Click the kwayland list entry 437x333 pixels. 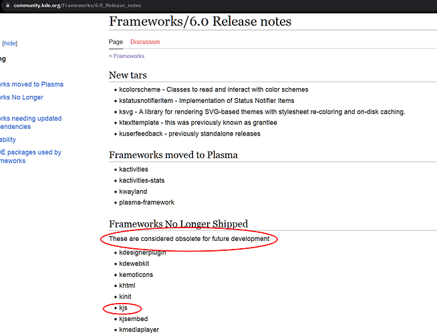[133, 192]
